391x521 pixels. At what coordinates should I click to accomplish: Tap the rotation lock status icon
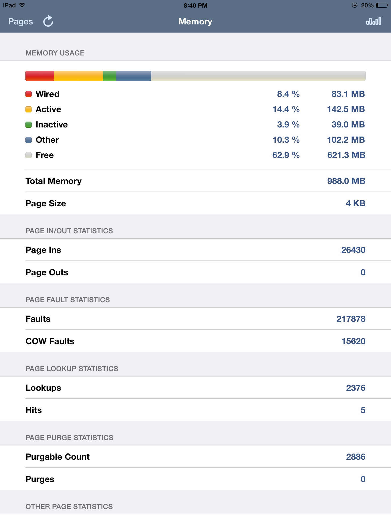coord(355,5)
